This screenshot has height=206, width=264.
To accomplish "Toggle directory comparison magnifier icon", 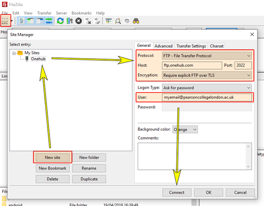I will [118, 21].
